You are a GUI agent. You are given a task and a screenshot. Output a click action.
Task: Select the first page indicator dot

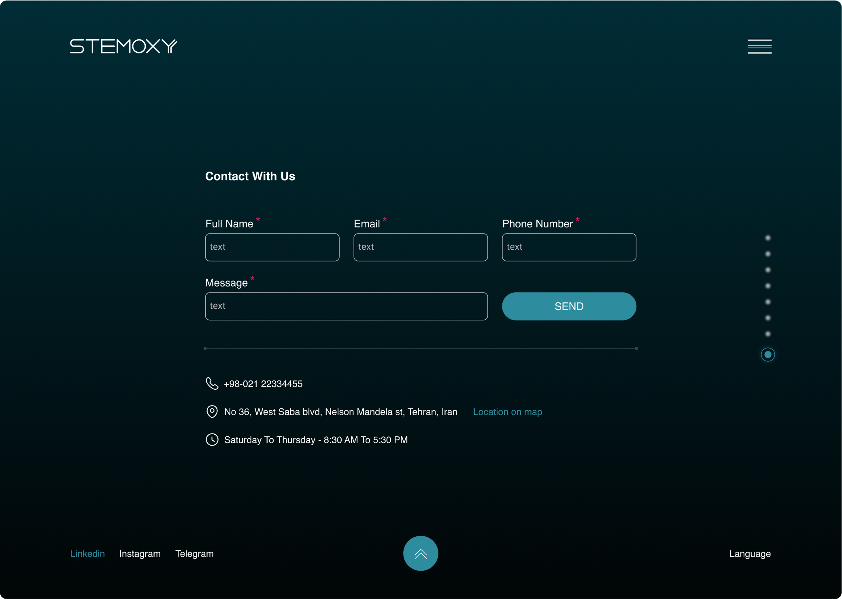pos(768,238)
